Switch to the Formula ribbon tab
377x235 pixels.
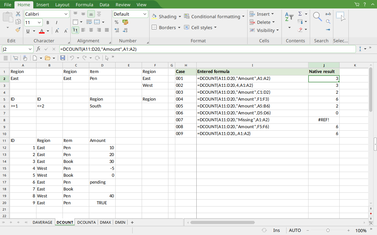pyautogui.click(x=84, y=5)
